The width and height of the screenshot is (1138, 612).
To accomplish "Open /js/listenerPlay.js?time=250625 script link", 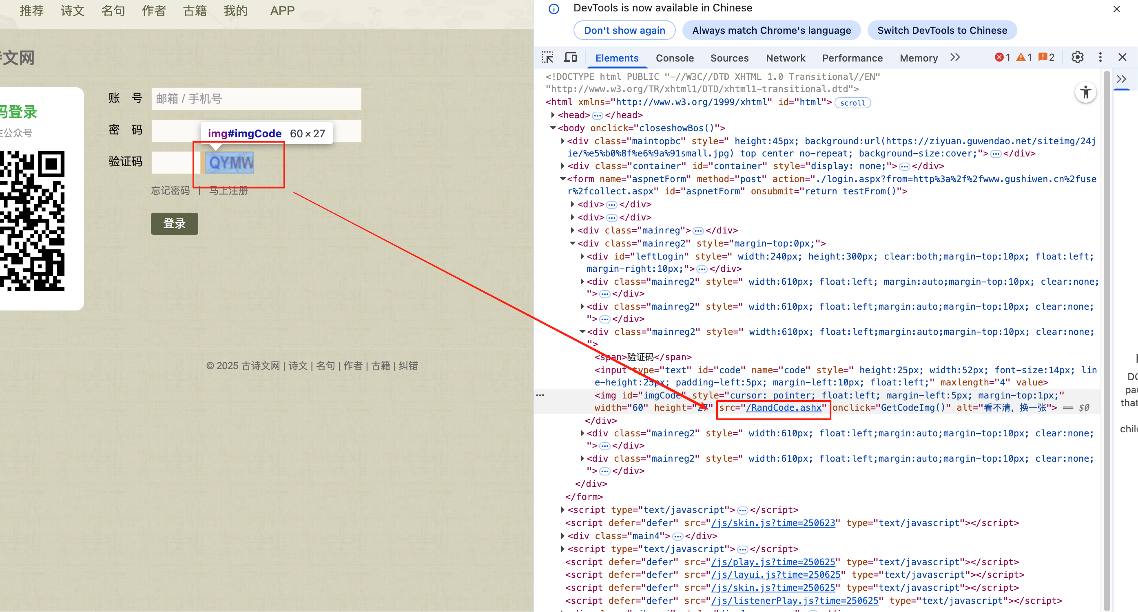I will tap(795, 601).
